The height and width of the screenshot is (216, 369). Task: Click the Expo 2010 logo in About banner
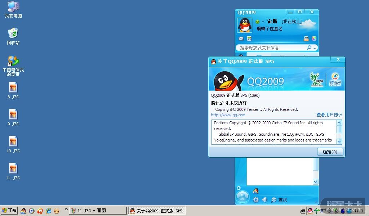pos(317,80)
